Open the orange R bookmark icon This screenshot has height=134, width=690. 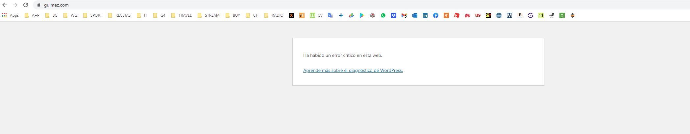coord(446,15)
